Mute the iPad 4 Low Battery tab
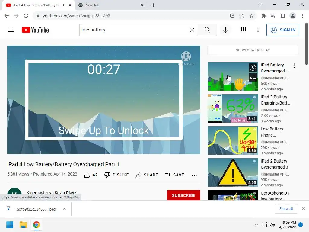This screenshot has width=309, height=232. [63, 5]
